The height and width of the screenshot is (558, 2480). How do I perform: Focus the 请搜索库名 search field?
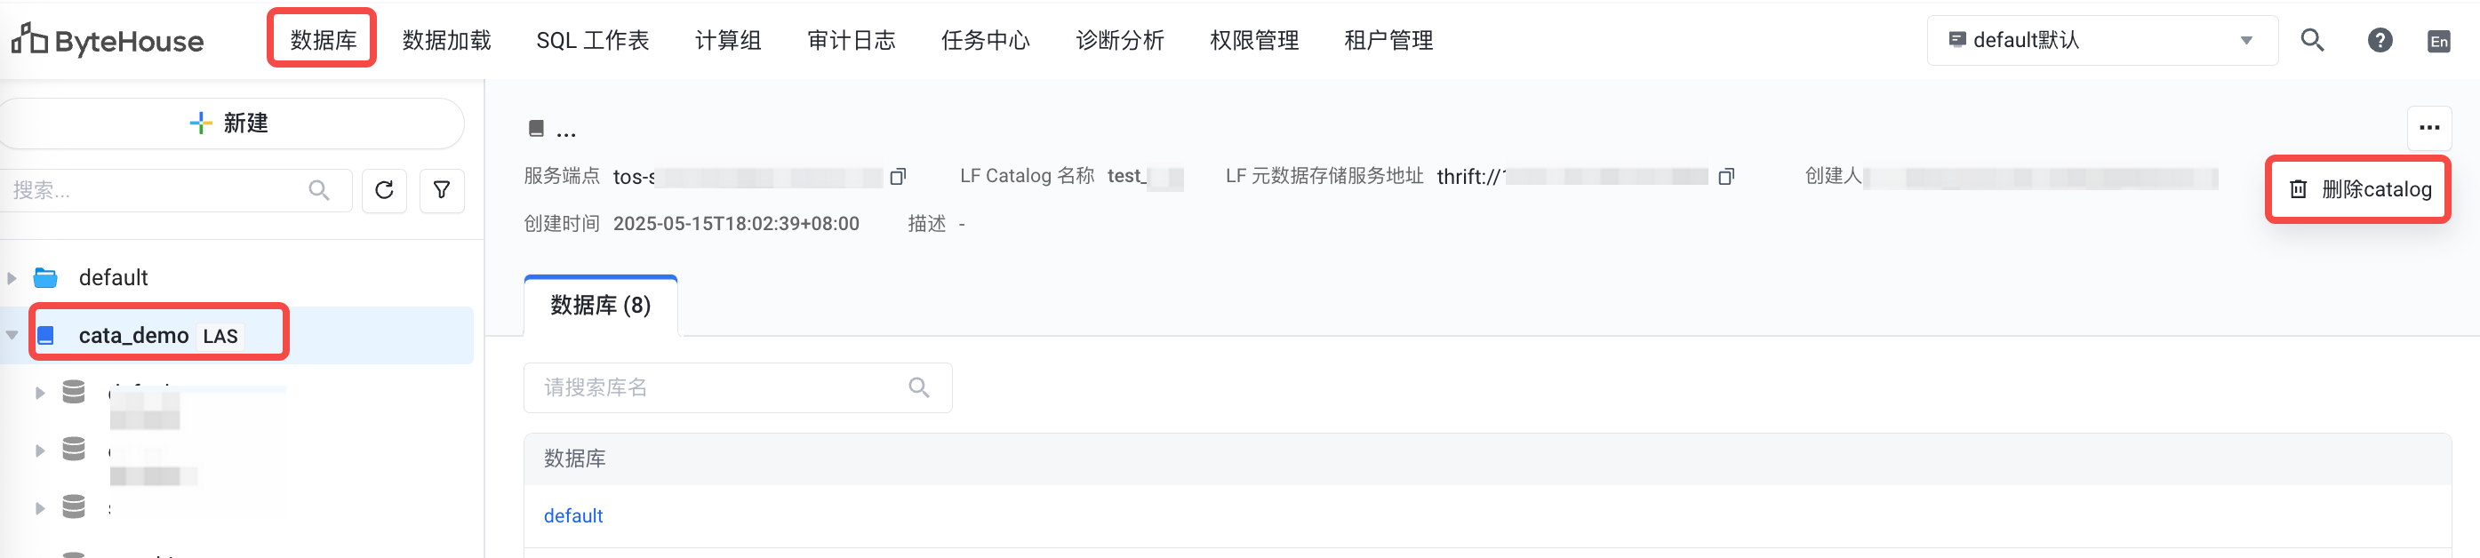pyautogui.click(x=738, y=387)
